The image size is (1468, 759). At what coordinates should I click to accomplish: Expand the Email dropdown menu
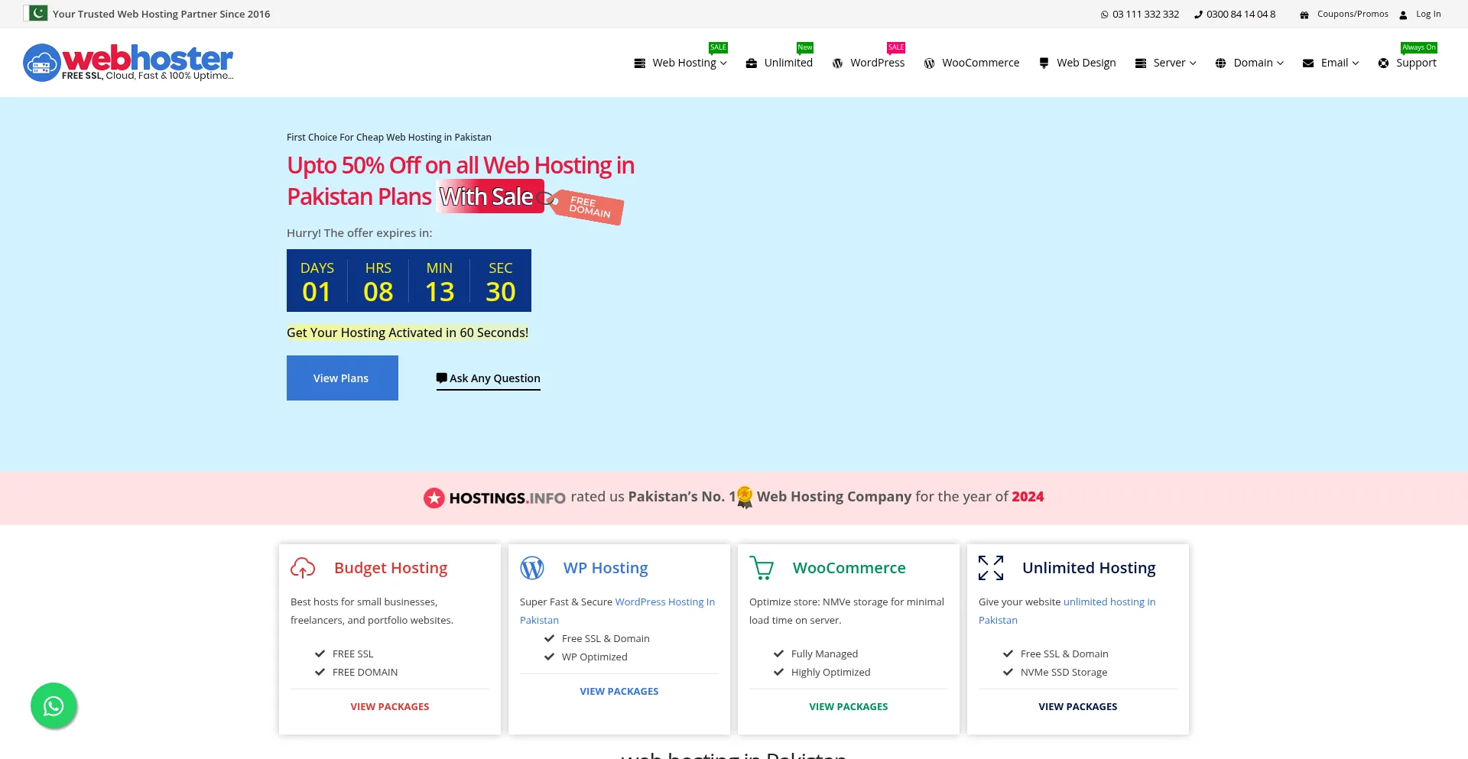(1331, 63)
